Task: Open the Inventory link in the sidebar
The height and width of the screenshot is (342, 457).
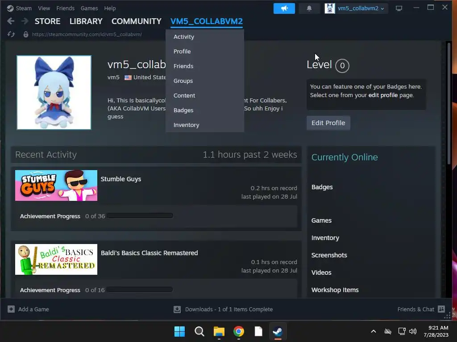Action: coord(325,238)
